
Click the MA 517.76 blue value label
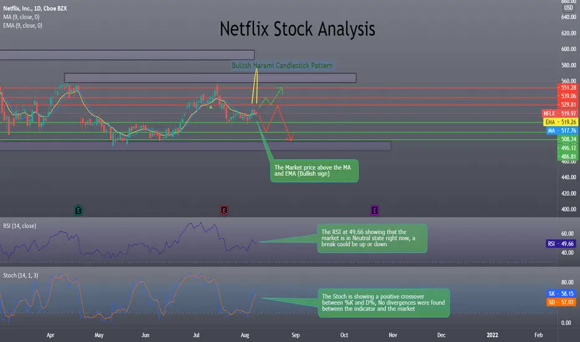tap(562, 131)
